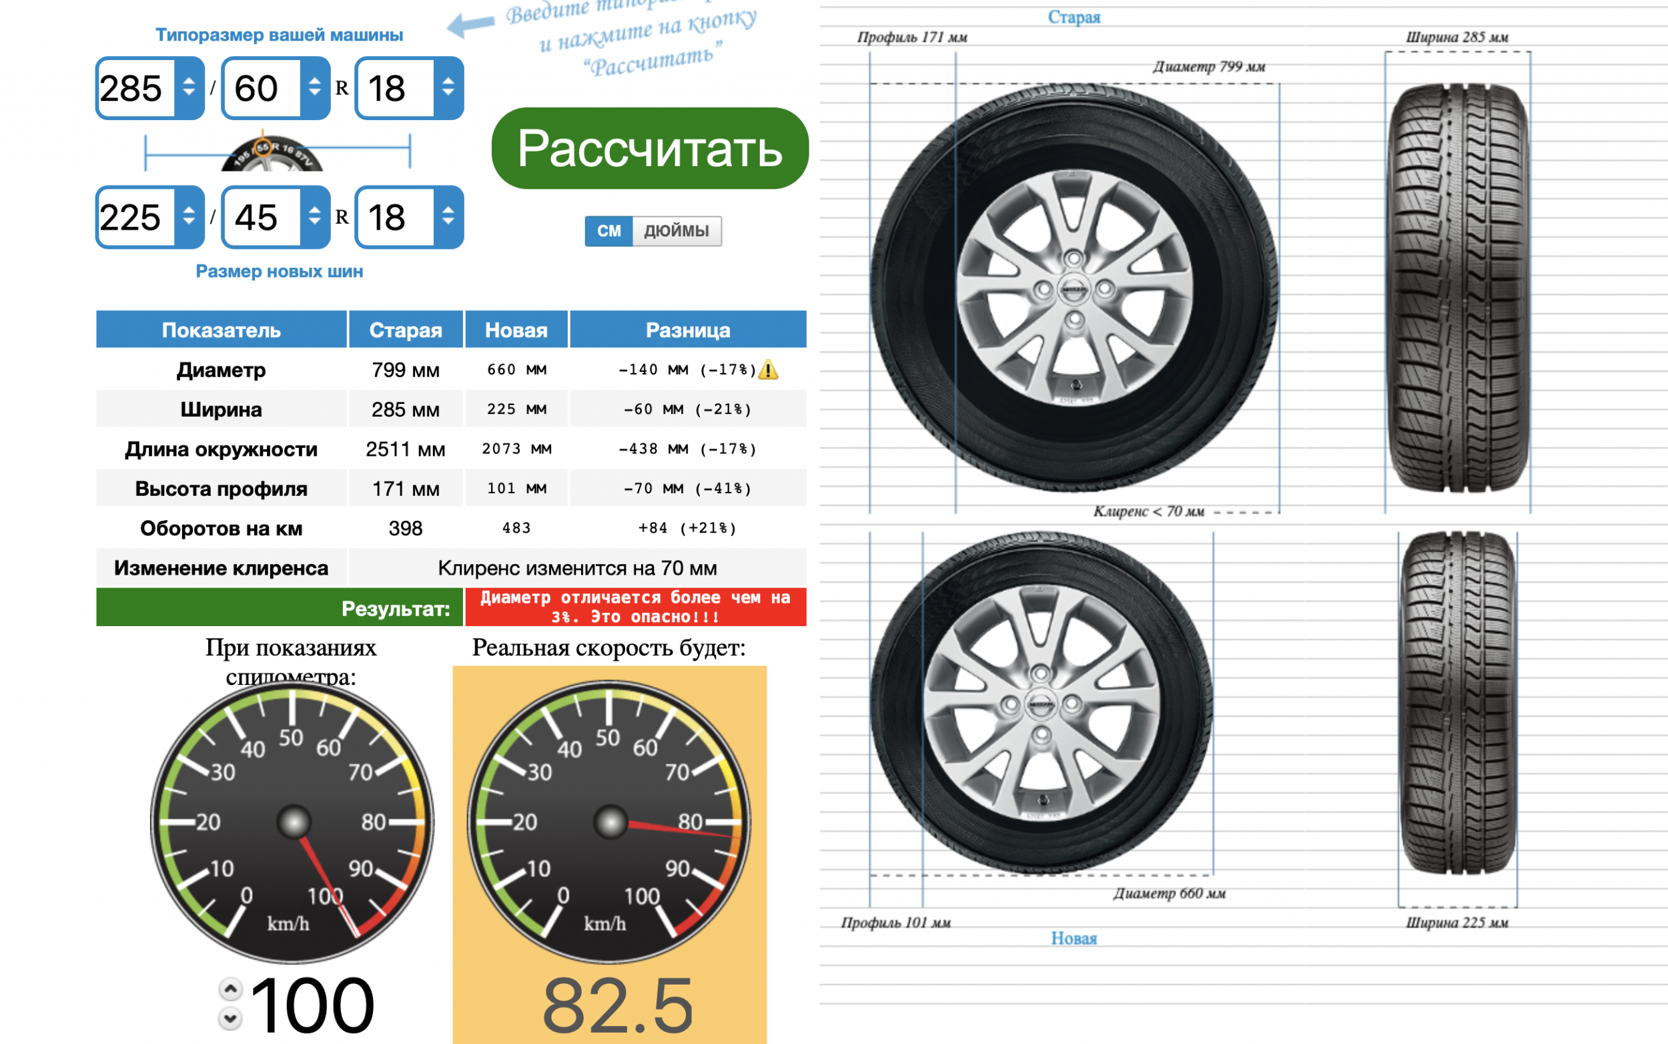This screenshot has height=1044, width=1668.
Task: Click the left speedometer gauge
Action: (292, 822)
